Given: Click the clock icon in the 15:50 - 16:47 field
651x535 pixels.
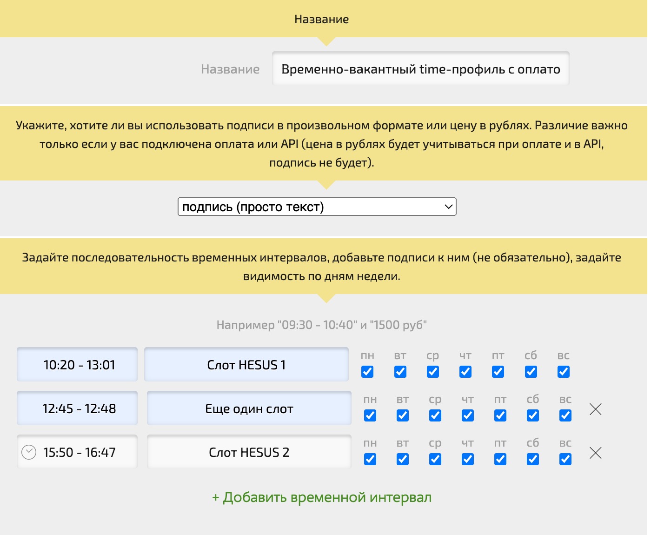Looking at the screenshot, I should [29, 452].
